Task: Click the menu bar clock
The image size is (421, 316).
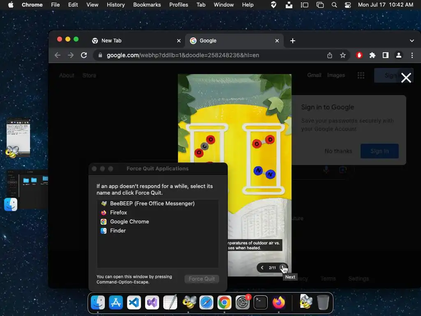Action: [385, 5]
